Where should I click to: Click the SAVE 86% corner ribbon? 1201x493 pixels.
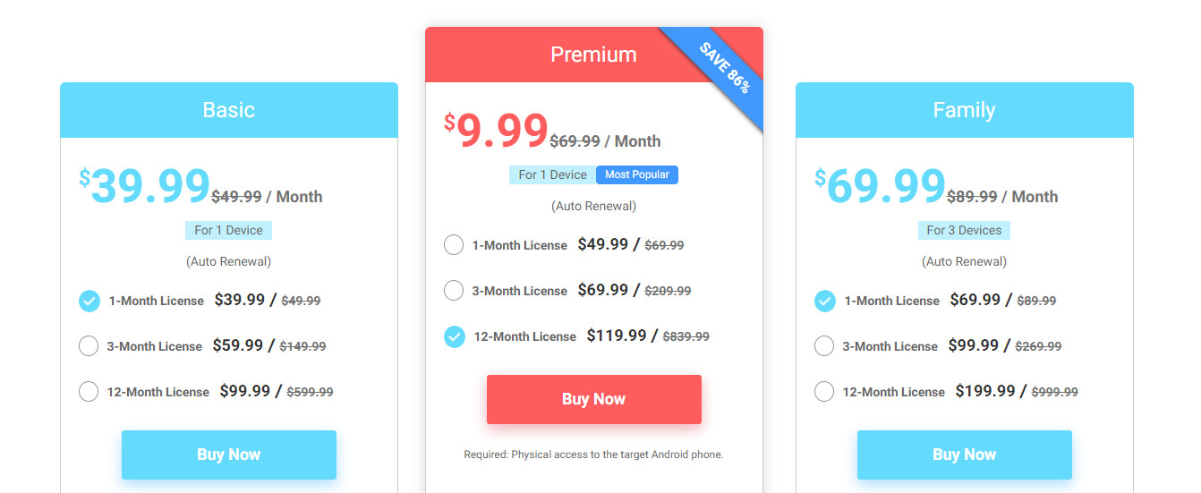pyautogui.click(x=724, y=68)
